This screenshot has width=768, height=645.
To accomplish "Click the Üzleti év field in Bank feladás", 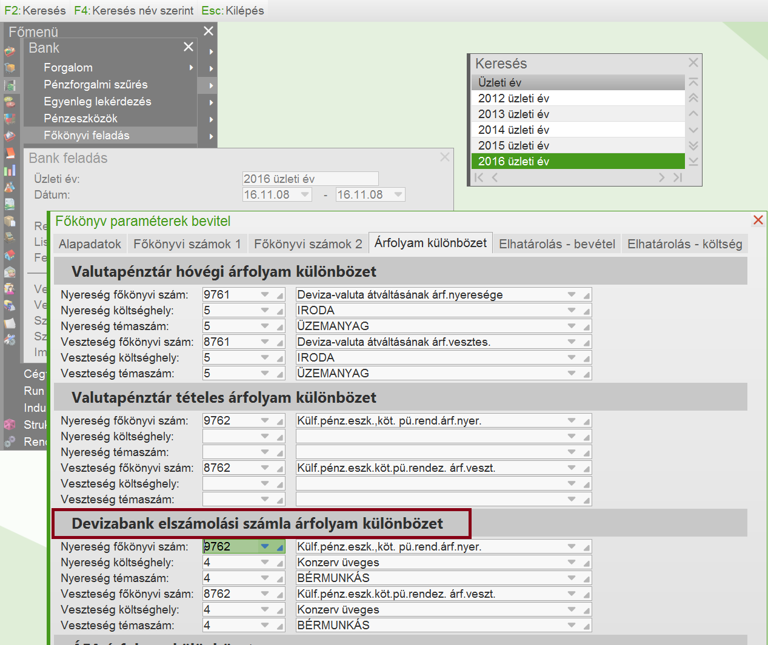I will (310, 179).
